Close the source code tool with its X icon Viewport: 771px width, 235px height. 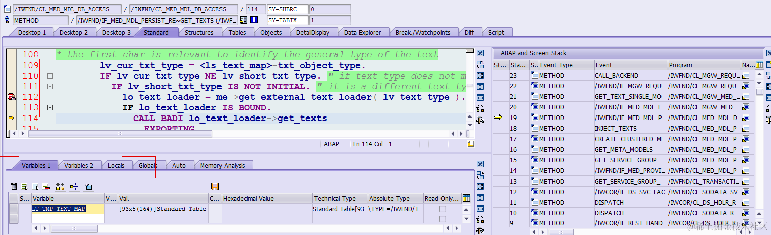pos(480,53)
